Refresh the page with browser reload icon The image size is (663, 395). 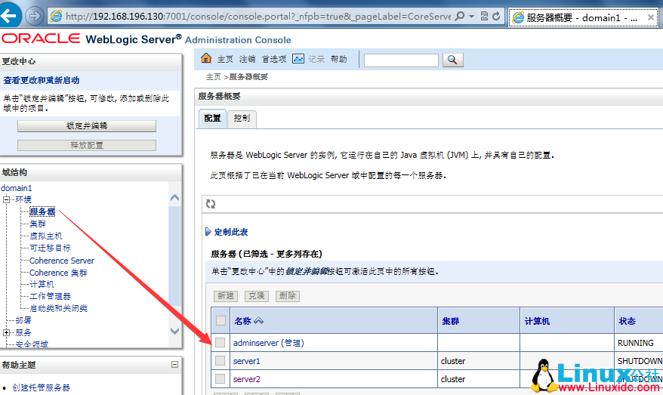point(496,16)
